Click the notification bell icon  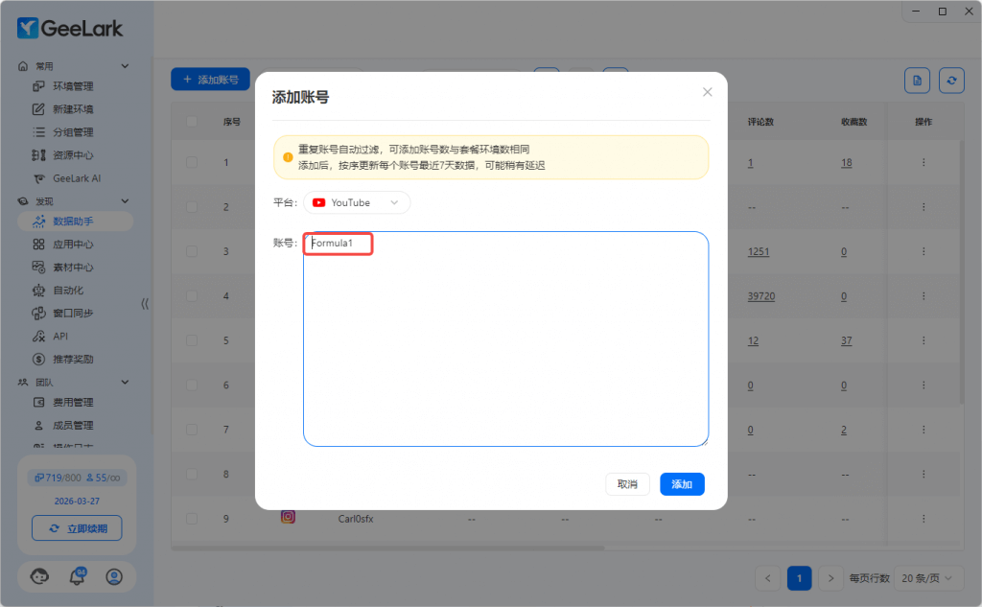click(x=77, y=576)
